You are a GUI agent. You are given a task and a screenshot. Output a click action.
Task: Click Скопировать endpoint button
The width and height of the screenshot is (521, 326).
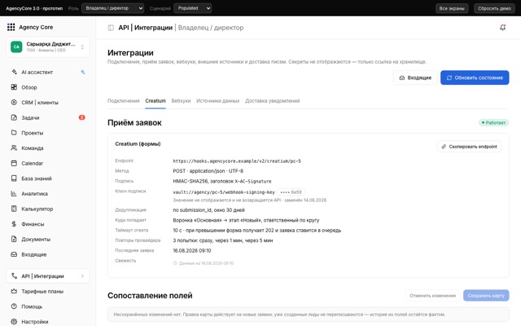469,147
